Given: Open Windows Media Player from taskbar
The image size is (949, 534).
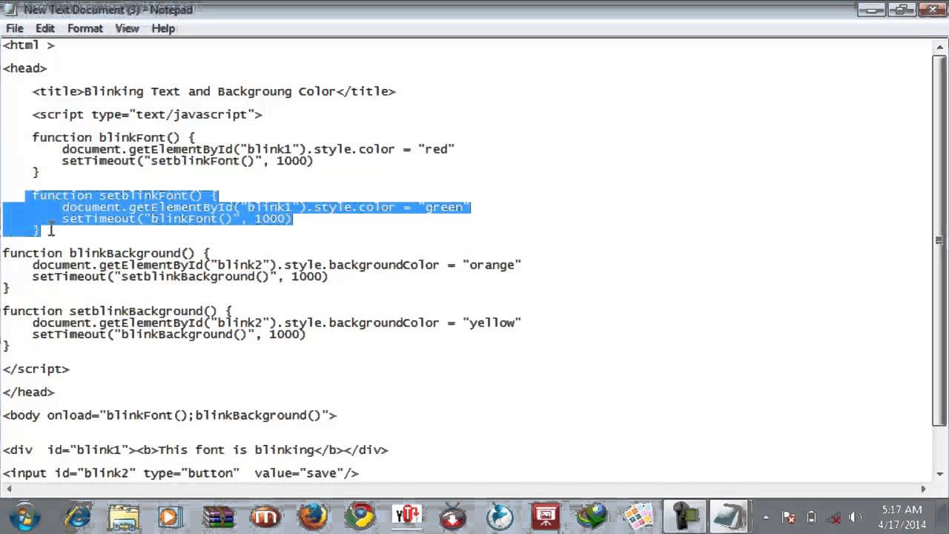Looking at the screenshot, I should pyautogui.click(x=170, y=515).
